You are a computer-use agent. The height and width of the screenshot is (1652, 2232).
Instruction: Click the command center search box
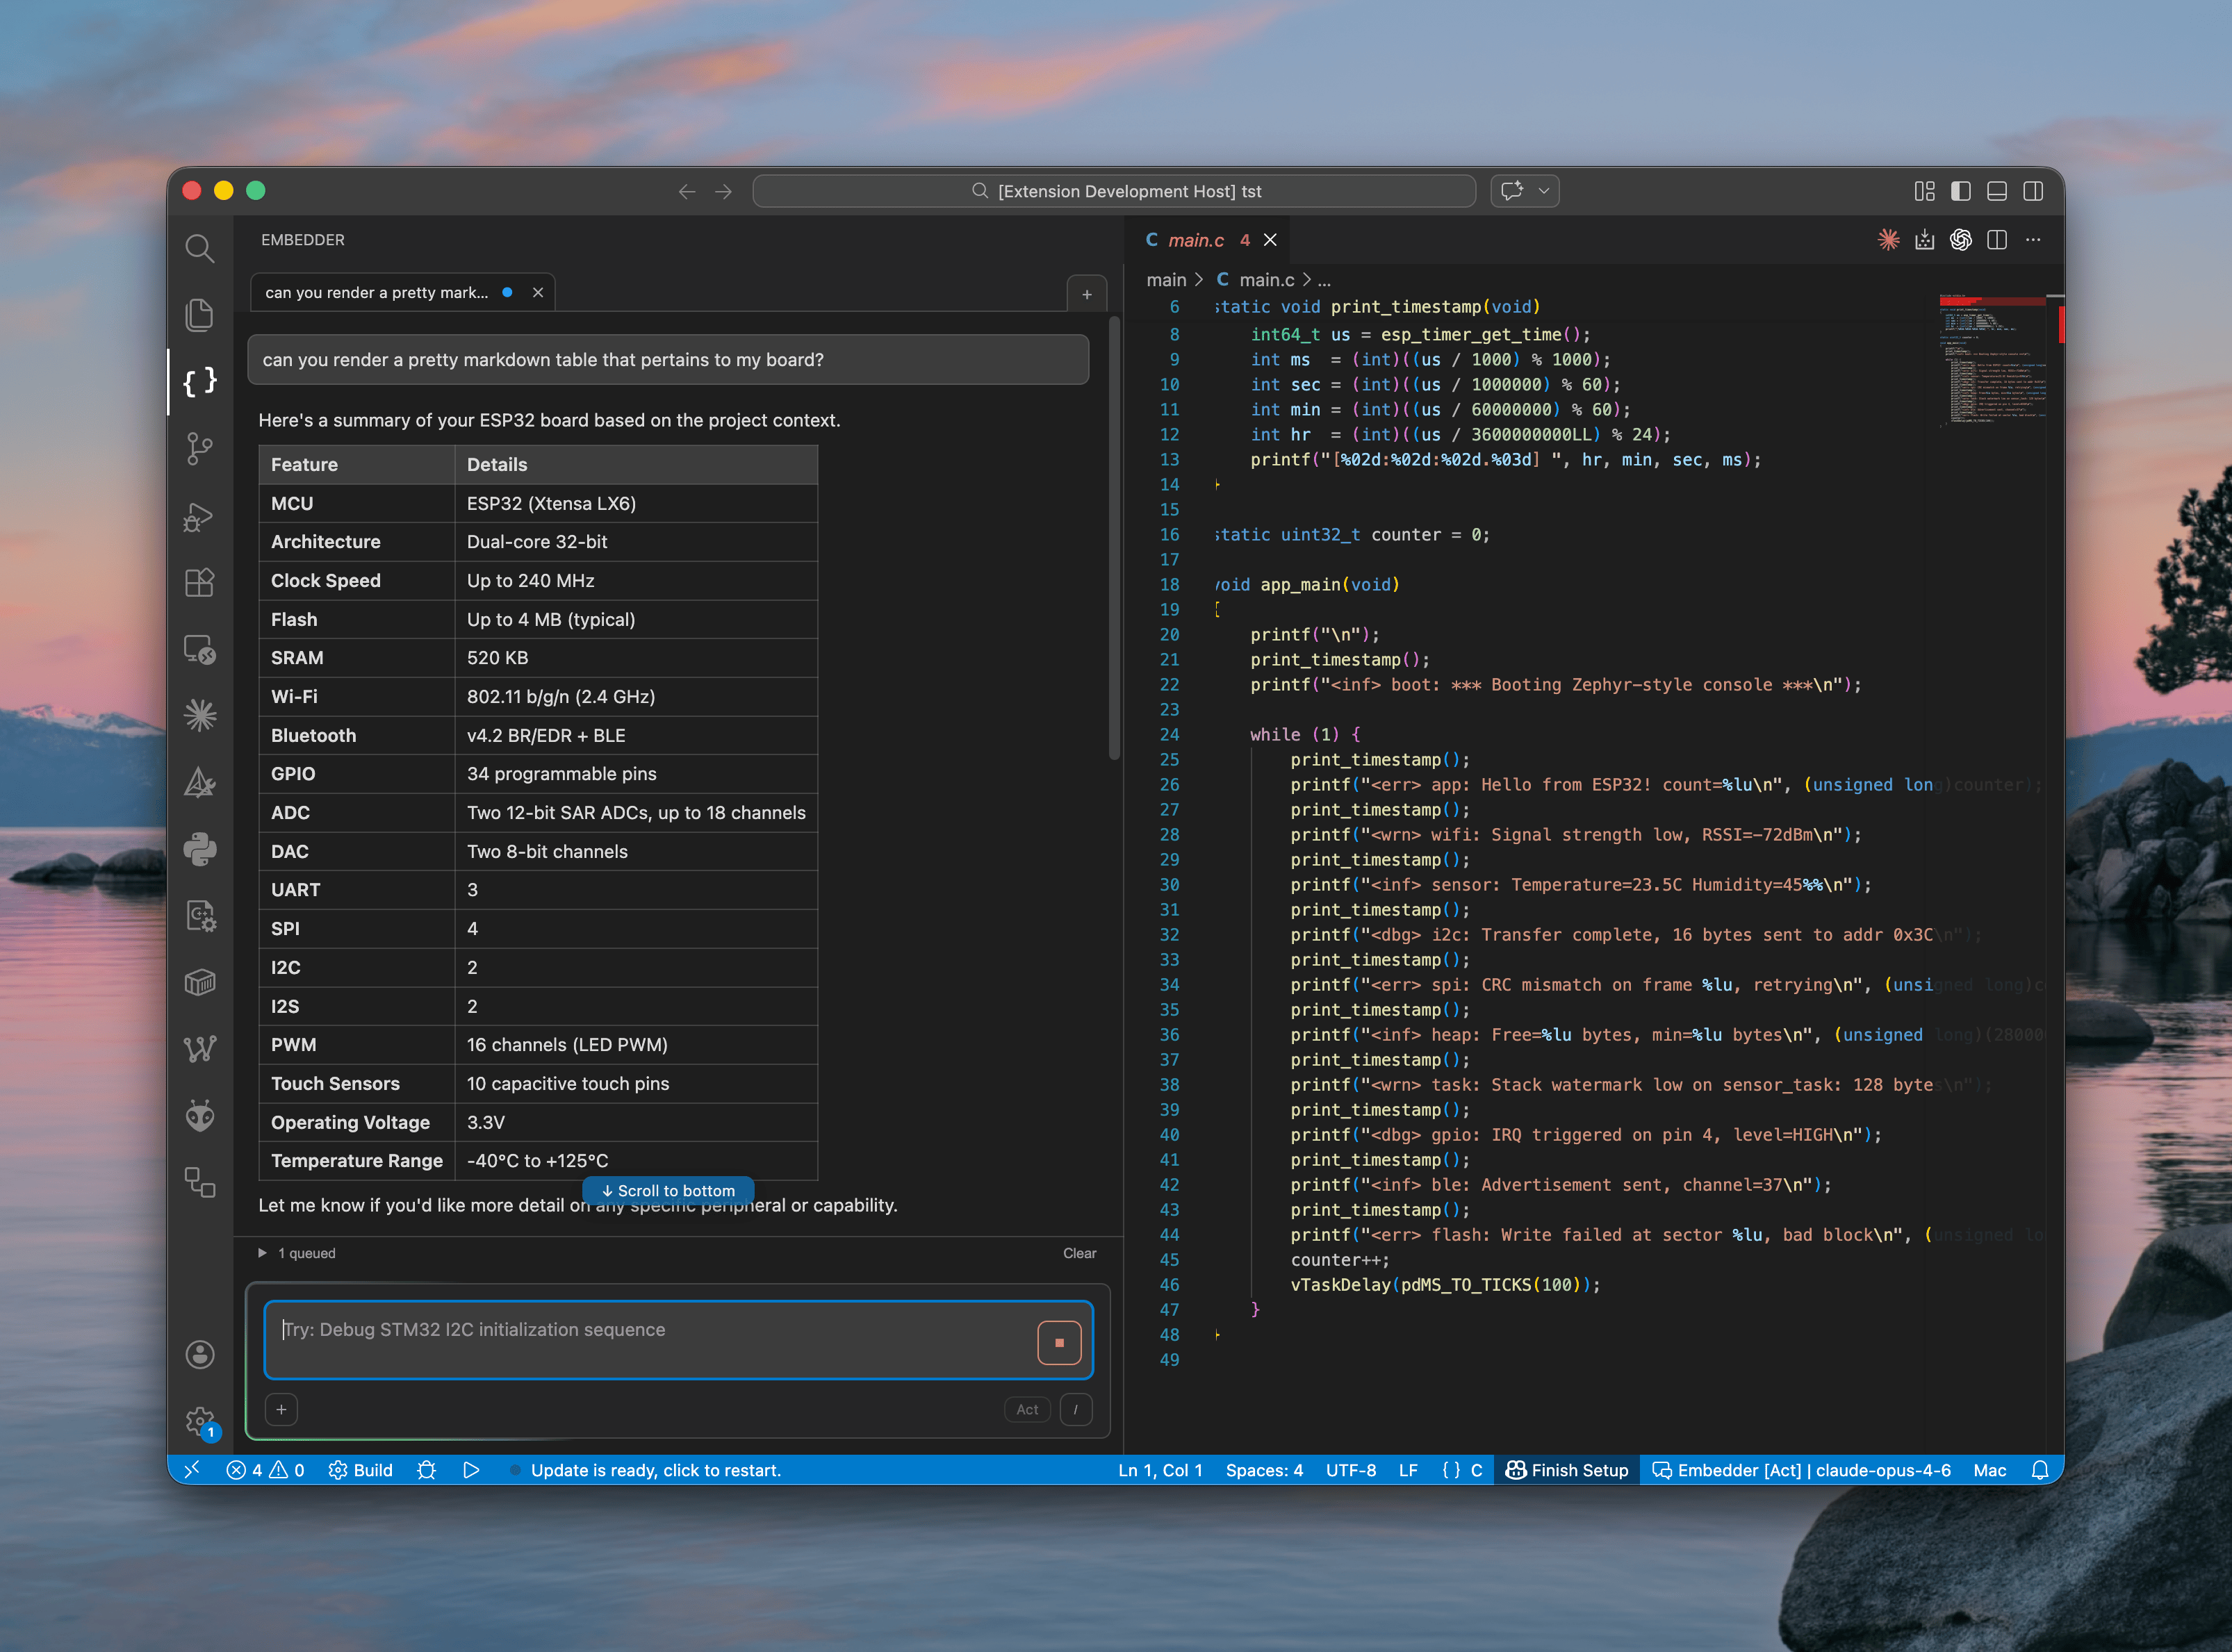click(x=1114, y=191)
